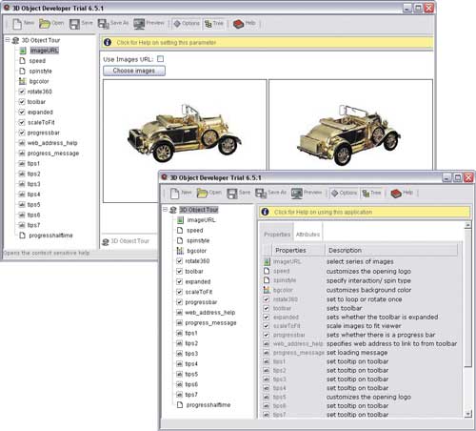Collapse the 3D Object Tour node in the back window
Viewport: 476px width, 431px height.
(7, 40)
